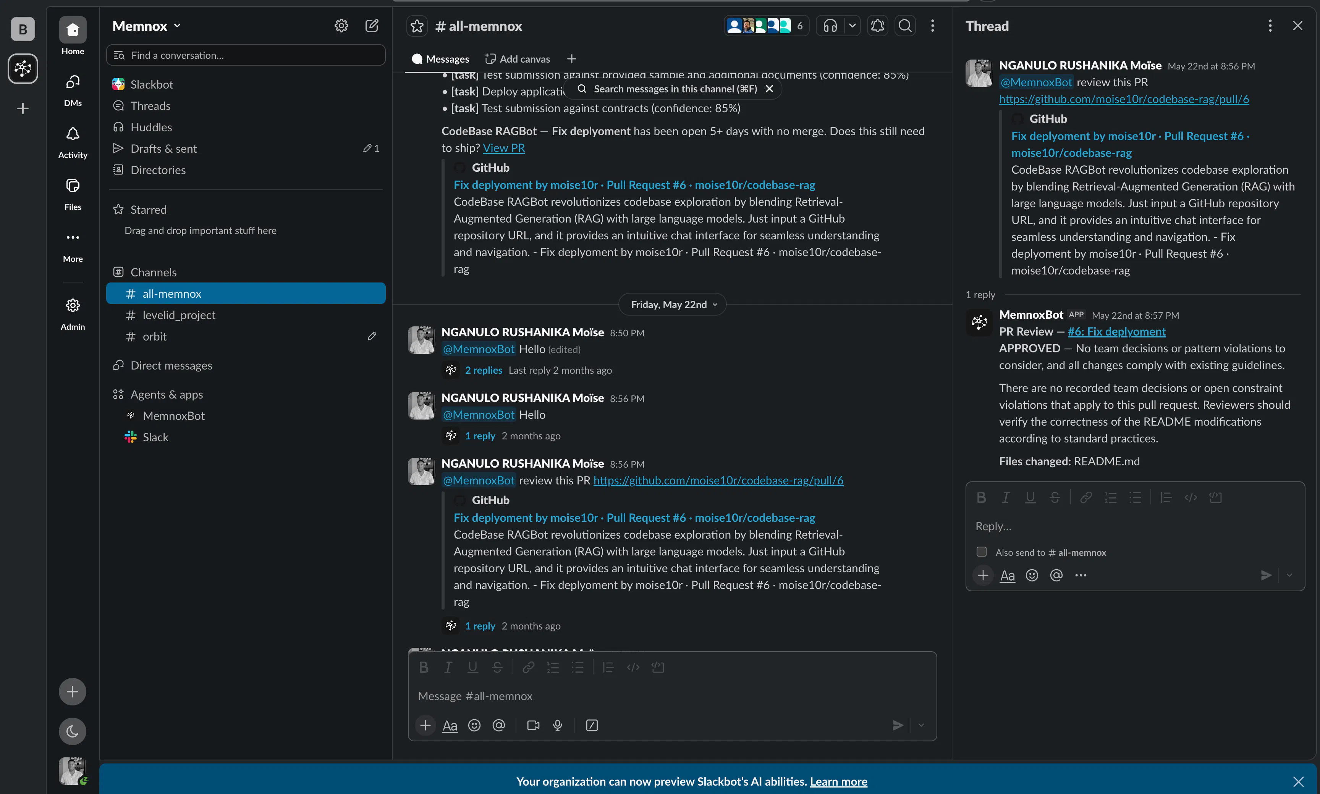1320x794 pixels.
Task: Record a video clip from composer
Action: pos(533,726)
